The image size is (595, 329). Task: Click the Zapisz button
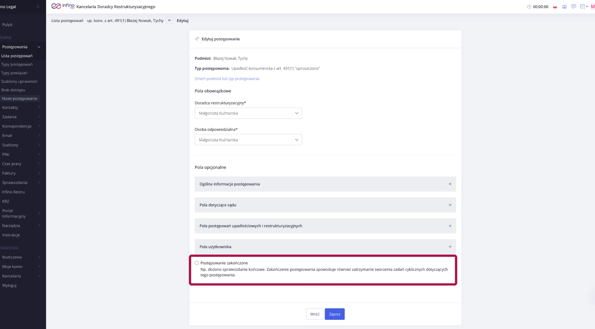click(334, 314)
